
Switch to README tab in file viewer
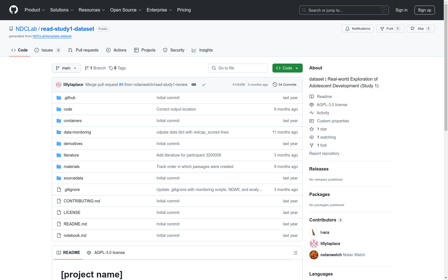pyautogui.click(x=68, y=253)
